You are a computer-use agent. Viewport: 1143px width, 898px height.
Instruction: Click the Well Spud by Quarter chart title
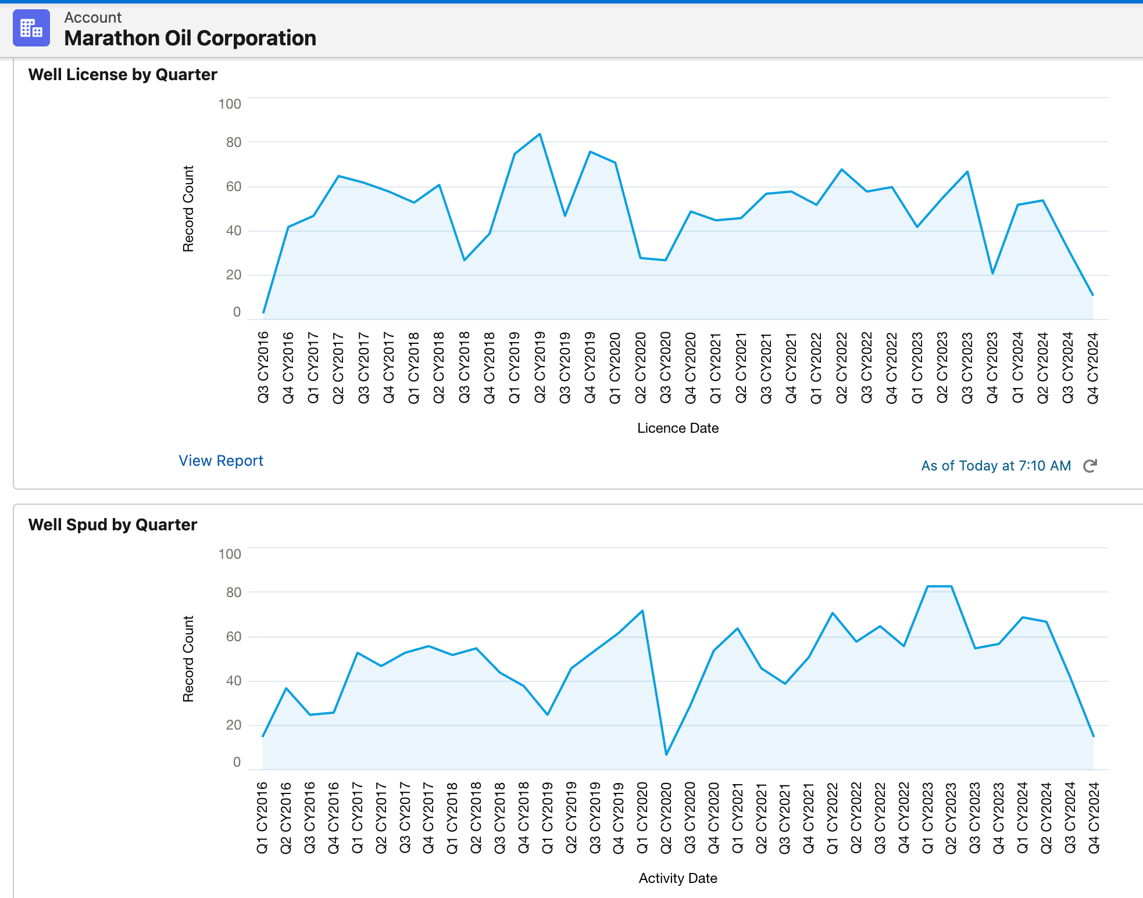click(113, 524)
